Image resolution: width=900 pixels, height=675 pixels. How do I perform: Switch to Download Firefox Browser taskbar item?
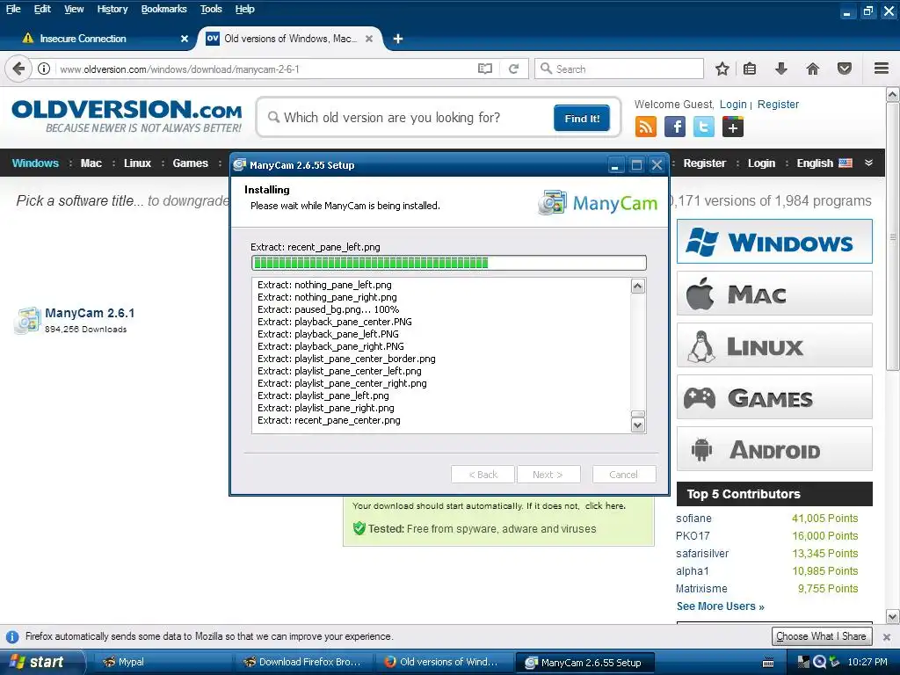(304, 662)
